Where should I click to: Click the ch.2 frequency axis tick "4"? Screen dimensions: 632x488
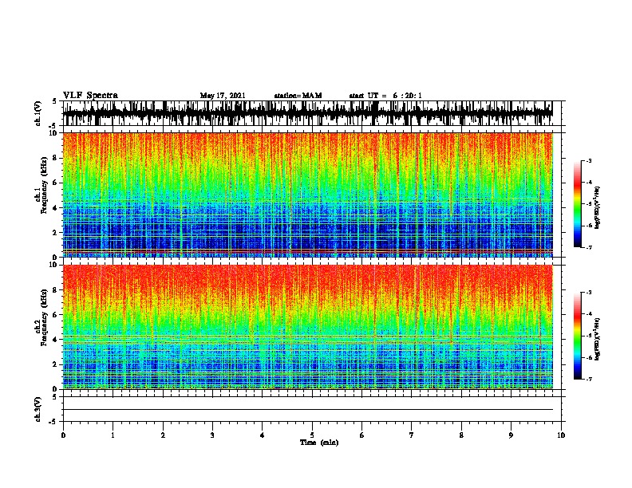(56, 340)
